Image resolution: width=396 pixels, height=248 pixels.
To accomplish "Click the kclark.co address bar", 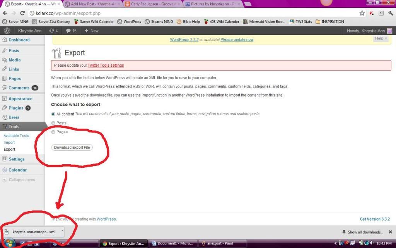I will [193, 13].
